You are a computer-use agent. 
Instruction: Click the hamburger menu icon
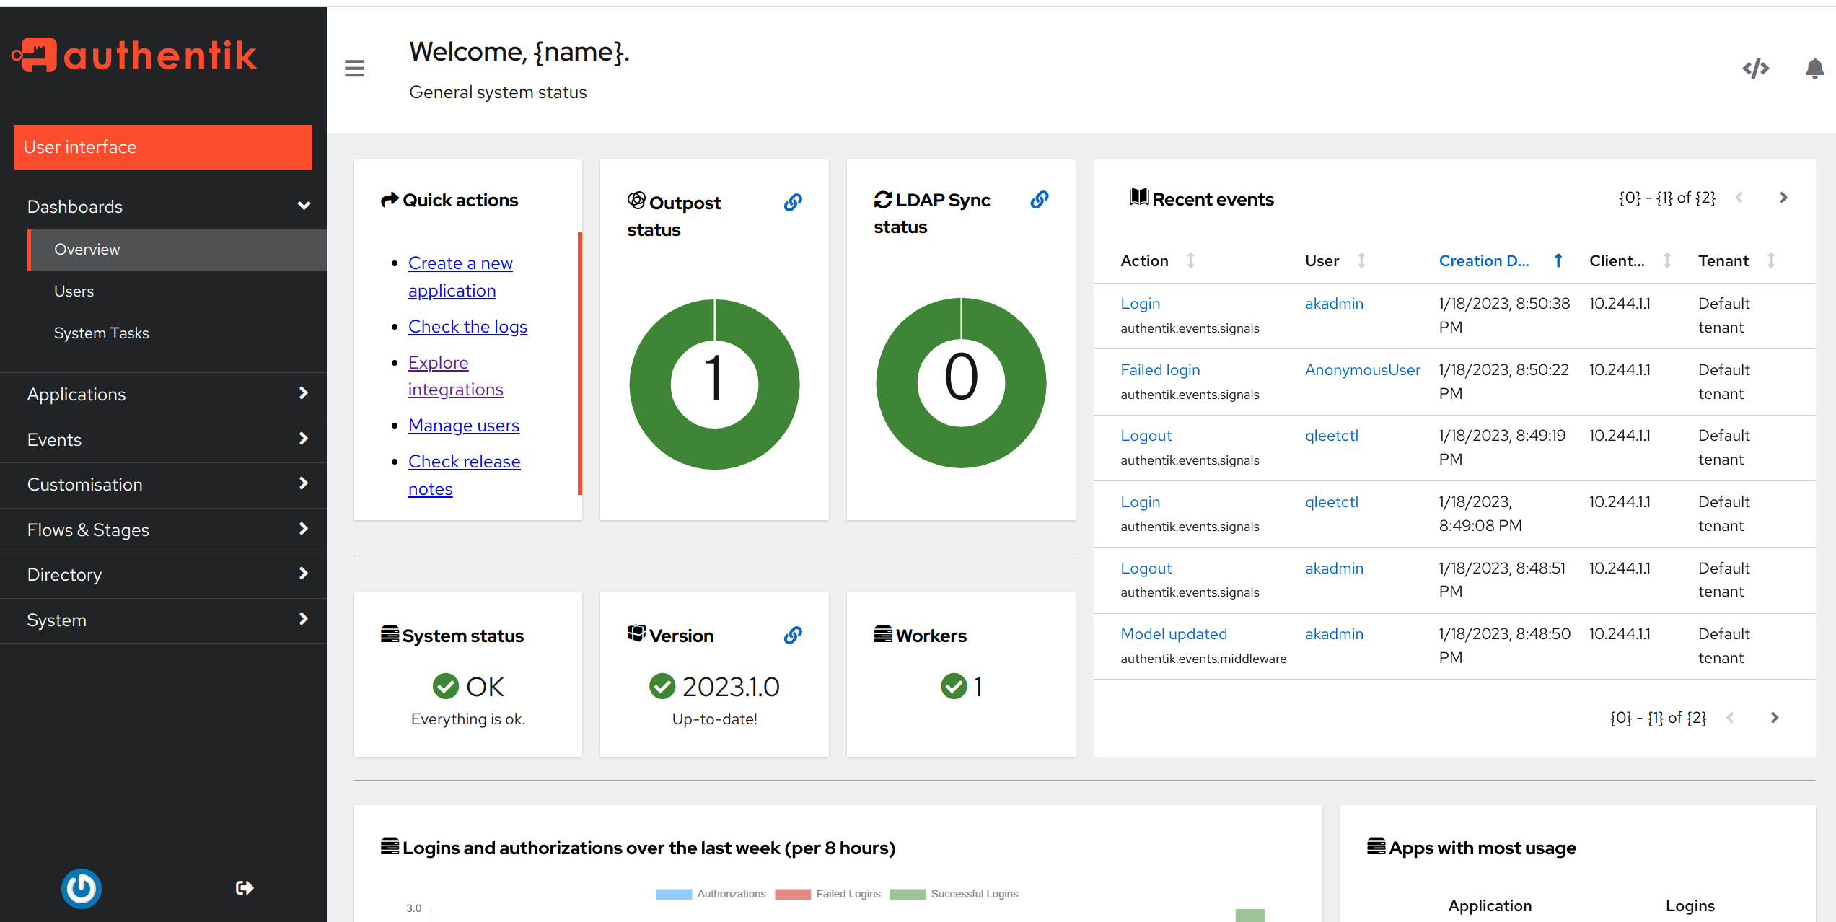point(354,68)
